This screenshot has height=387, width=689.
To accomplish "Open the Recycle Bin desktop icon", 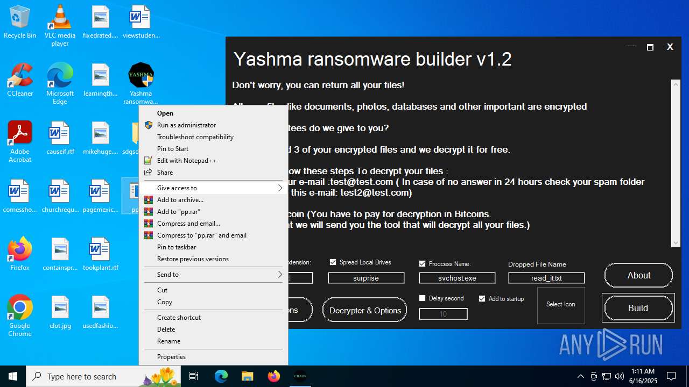I will coord(20,23).
